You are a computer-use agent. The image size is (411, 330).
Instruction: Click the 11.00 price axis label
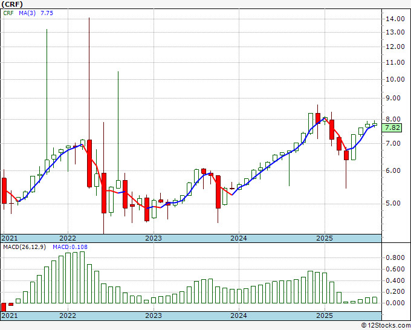click(x=395, y=62)
